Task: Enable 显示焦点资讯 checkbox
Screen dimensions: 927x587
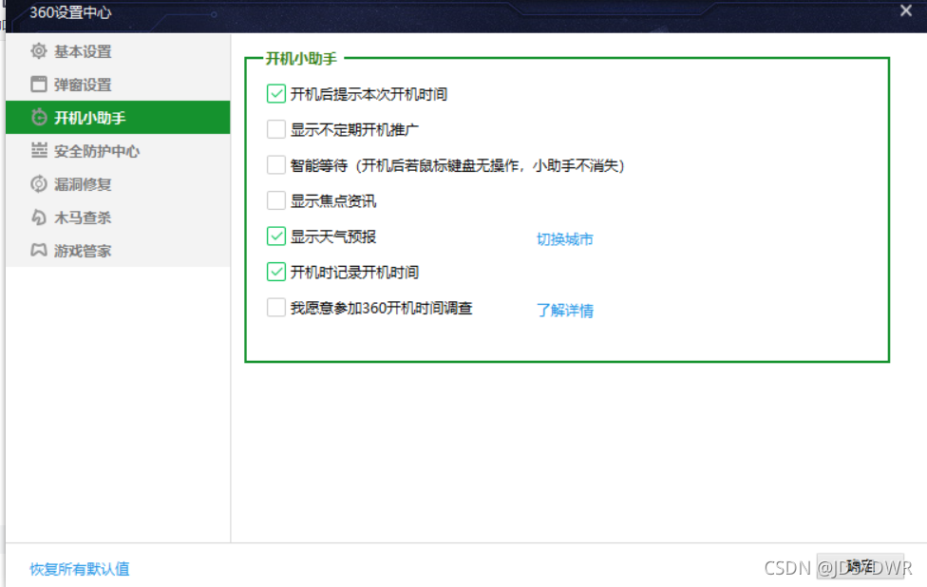Action: (276, 201)
